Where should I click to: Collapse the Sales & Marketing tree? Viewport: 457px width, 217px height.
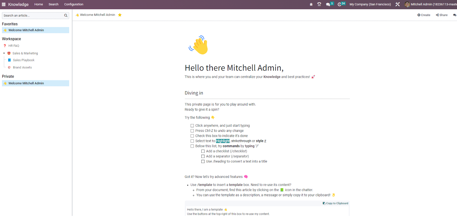(4, 53)
